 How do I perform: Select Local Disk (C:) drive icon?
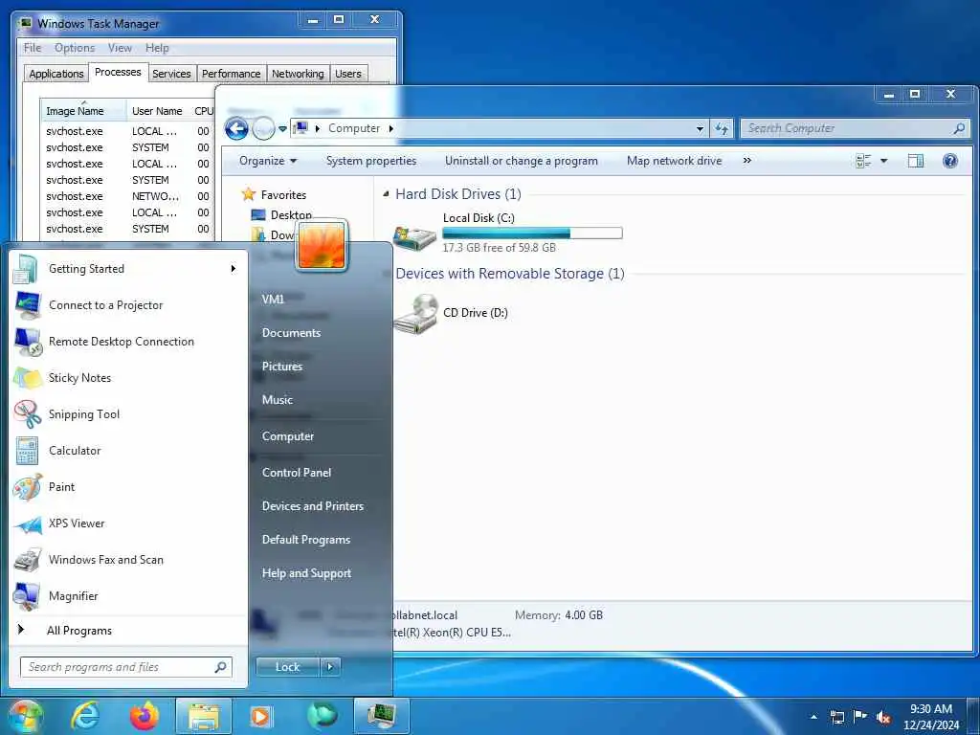pos(414,237)
